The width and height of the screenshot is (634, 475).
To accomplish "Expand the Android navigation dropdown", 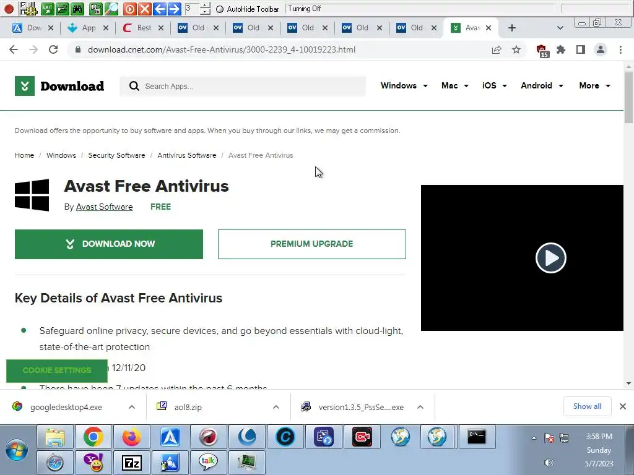I will [x=542, y=85].
